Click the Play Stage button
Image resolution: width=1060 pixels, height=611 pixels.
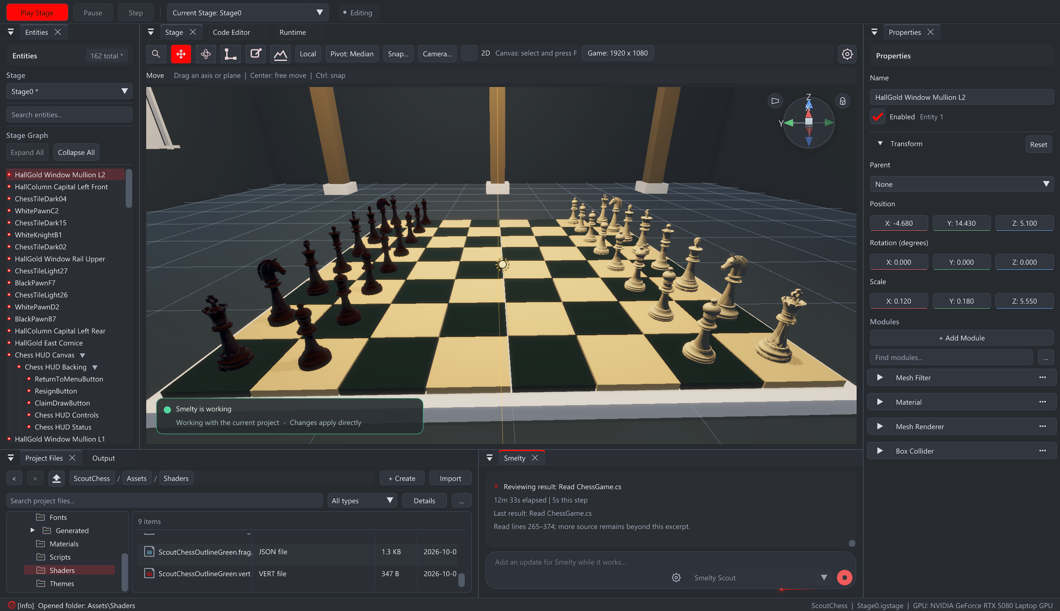37,12
